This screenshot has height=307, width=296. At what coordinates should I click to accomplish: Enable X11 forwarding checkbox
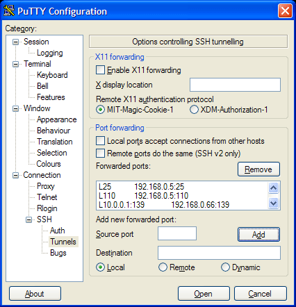pos(100,70)
